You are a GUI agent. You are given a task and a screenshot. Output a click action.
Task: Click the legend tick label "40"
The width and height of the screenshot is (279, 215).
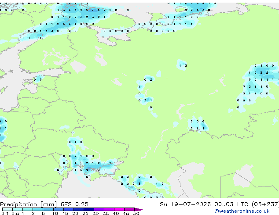tap(116, 213)
